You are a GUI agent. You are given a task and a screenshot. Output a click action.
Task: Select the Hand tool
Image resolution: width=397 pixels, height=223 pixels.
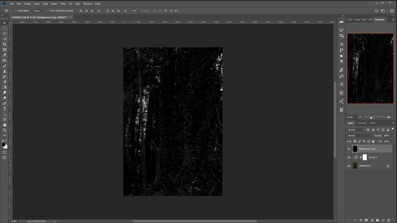coord(4,125)
